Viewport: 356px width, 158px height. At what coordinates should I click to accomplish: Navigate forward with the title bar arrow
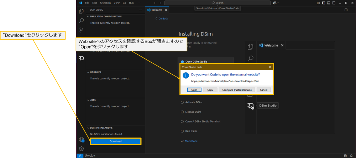tap(160, 3)
